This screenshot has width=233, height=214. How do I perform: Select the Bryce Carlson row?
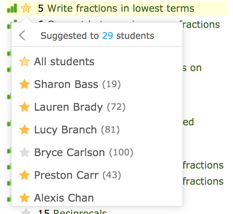click(x=69, y=152)
